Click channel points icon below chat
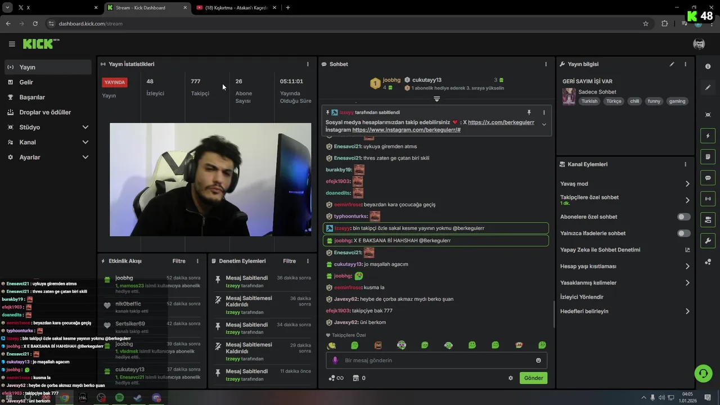Viewport: 720px width, 405px height. click(336, 378)
